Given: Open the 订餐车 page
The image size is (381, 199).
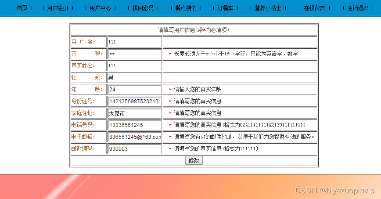Looking at the screenshot, I should [x=226, y=8].
